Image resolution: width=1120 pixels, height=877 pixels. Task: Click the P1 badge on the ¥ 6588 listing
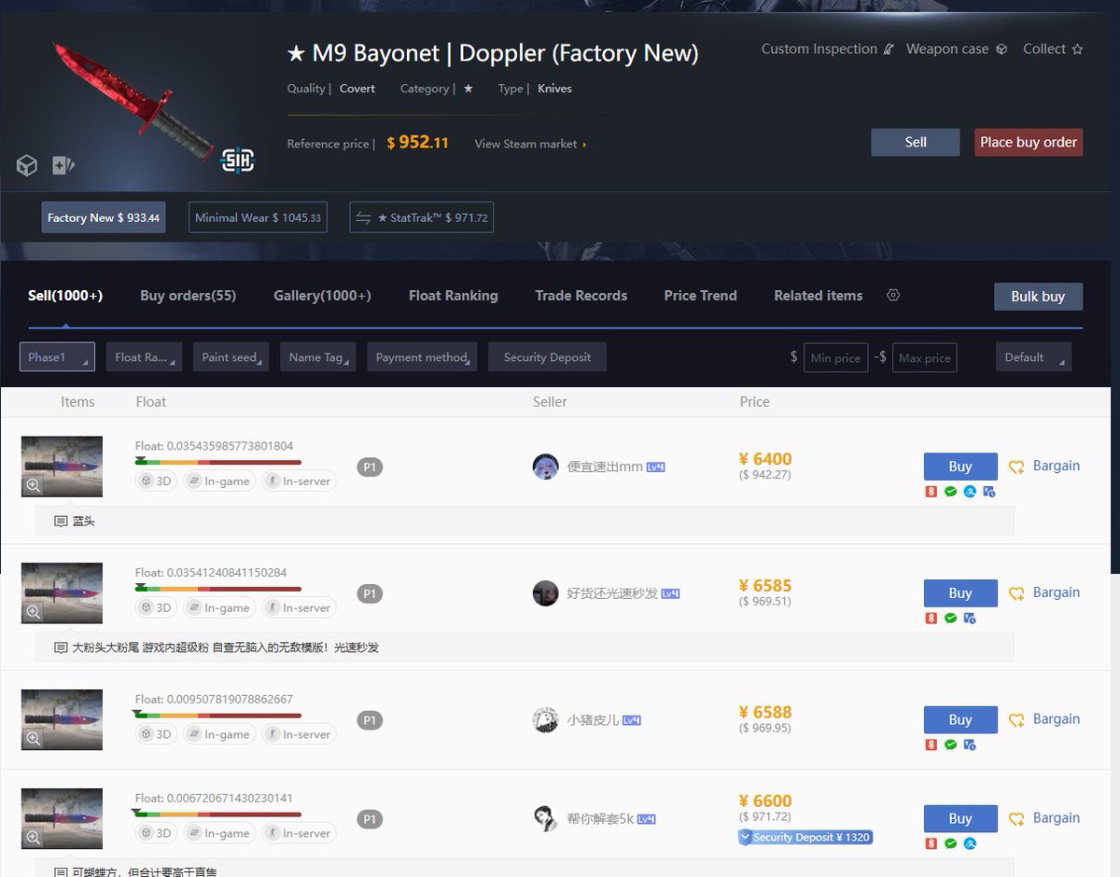(371, 719)
